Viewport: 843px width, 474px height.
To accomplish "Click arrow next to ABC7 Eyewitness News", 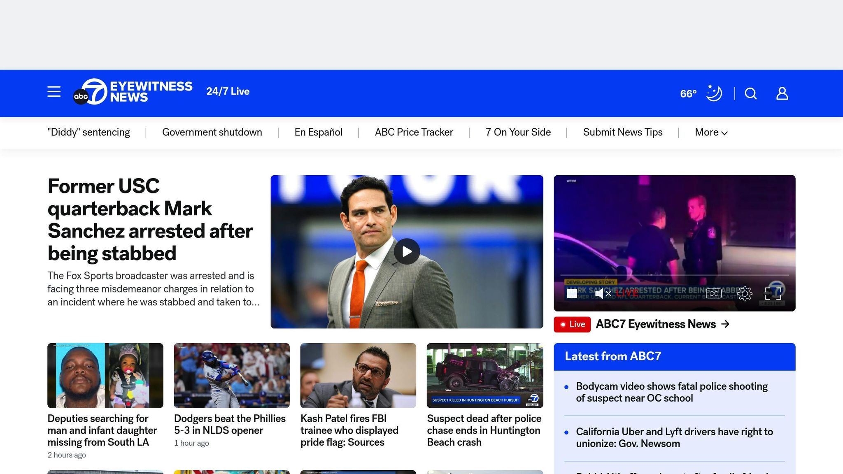I will point(725,324).
